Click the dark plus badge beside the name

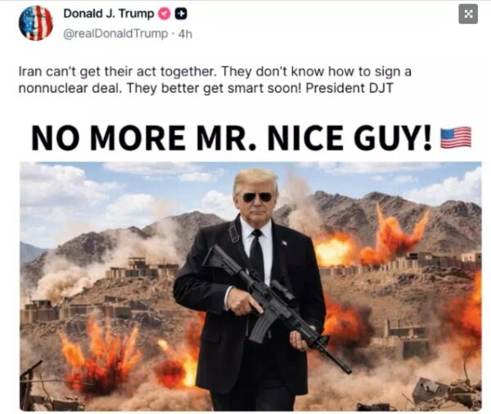click(181, 14)
